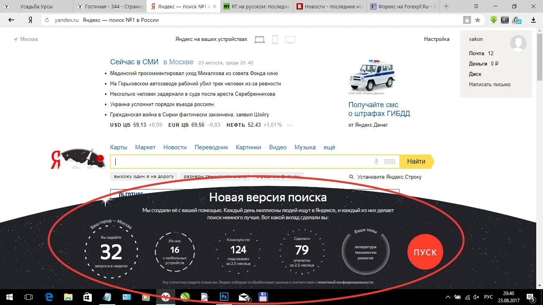Click the Yandex 'Я' home button in toolbar

[x=30, y=20]
